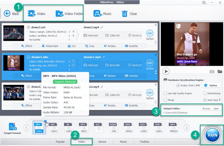
Task: Expand video track selector for deomo1.mkv
Action: coord(69,62)
